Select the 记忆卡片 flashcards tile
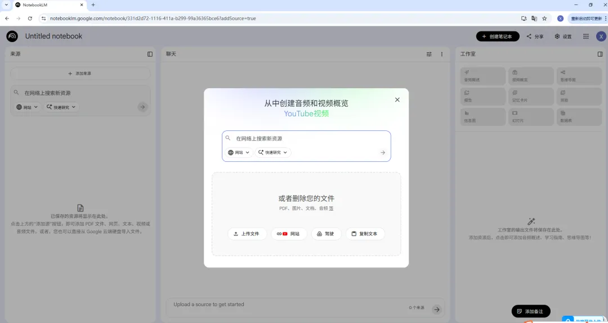This screenshot has width=608, height=323. coord(531,96)
